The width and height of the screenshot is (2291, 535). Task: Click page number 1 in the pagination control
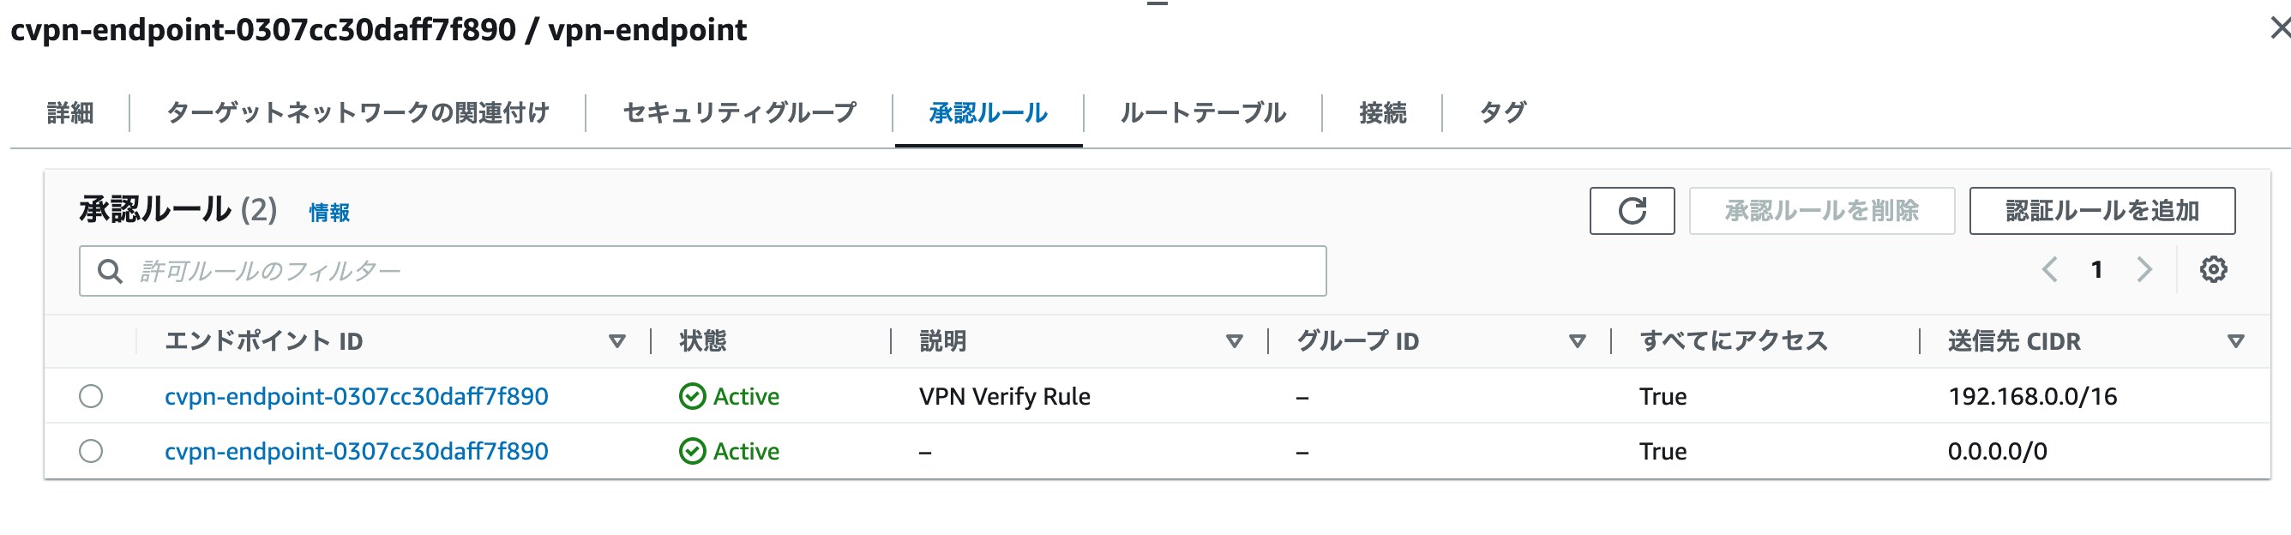tap(2099, 269)
